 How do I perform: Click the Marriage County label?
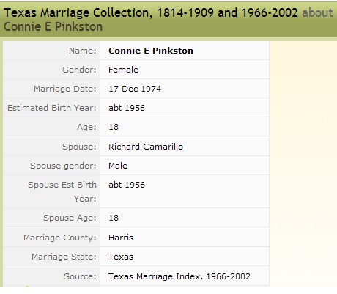60,238
